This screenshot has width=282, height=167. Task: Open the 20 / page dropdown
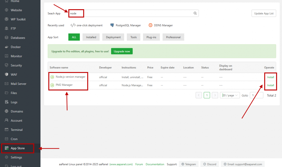click(230, 95)
